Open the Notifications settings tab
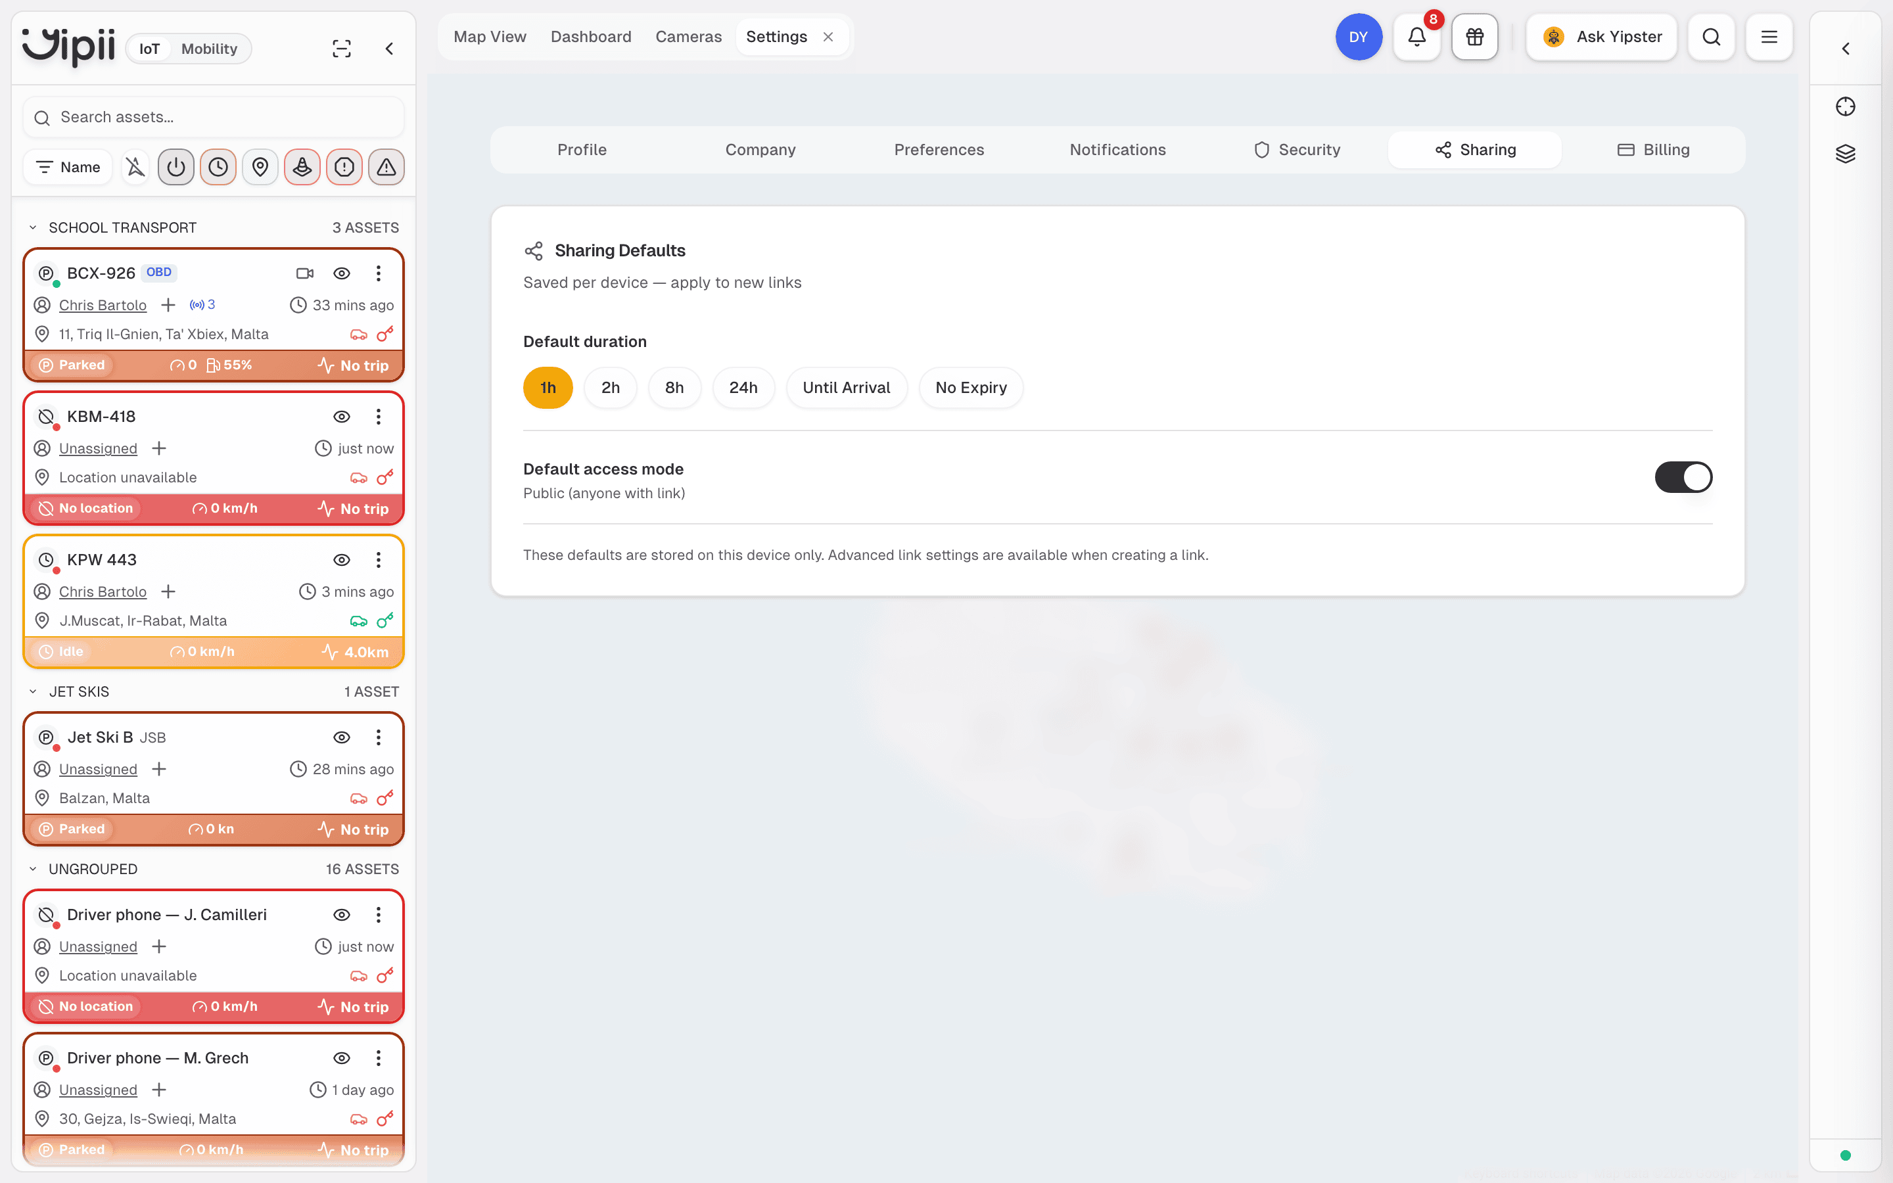The image size is (1893, 1183). click(1118, 149)
